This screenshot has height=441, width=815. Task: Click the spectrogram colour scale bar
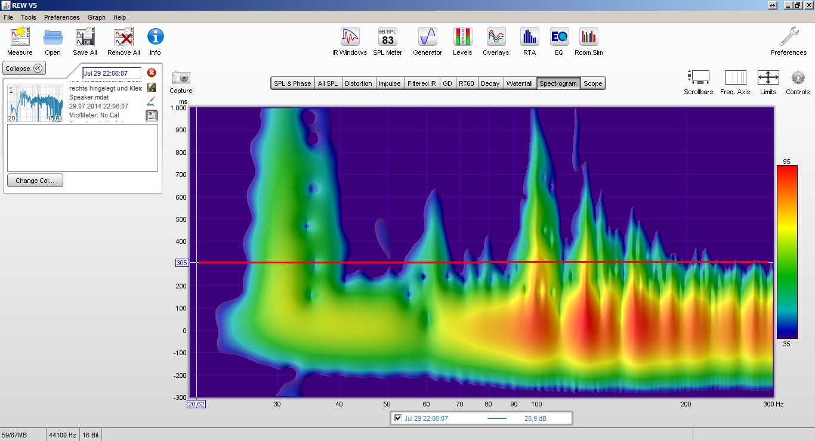pos(786,252)
